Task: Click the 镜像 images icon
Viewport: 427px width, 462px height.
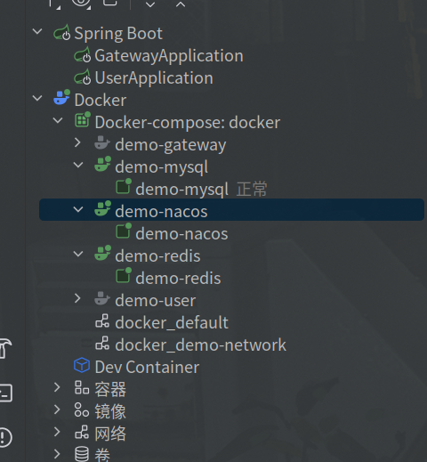Action: (x=82, y=410)
